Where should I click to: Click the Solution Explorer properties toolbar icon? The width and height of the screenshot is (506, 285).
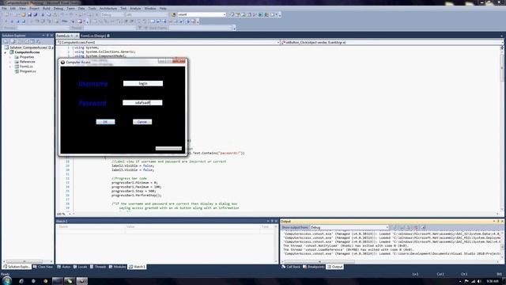click(6, 41)
